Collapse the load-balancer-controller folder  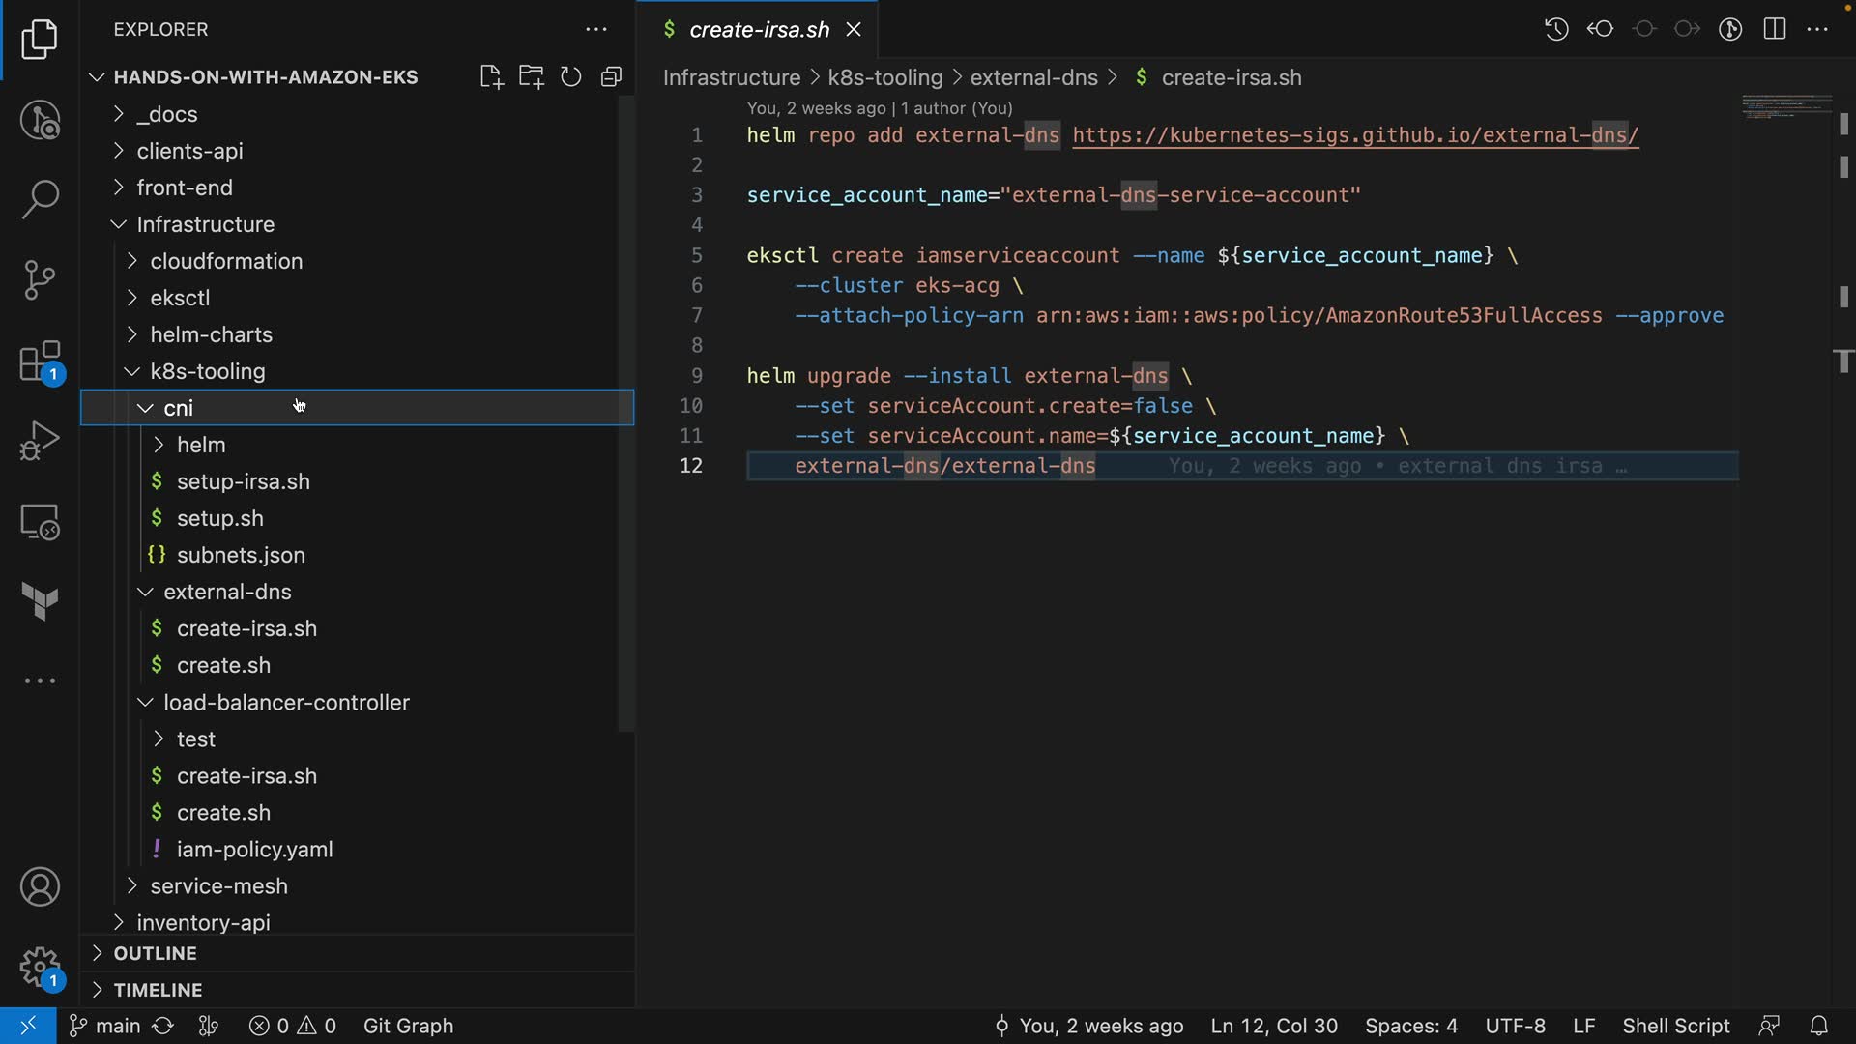pos(286,703)
